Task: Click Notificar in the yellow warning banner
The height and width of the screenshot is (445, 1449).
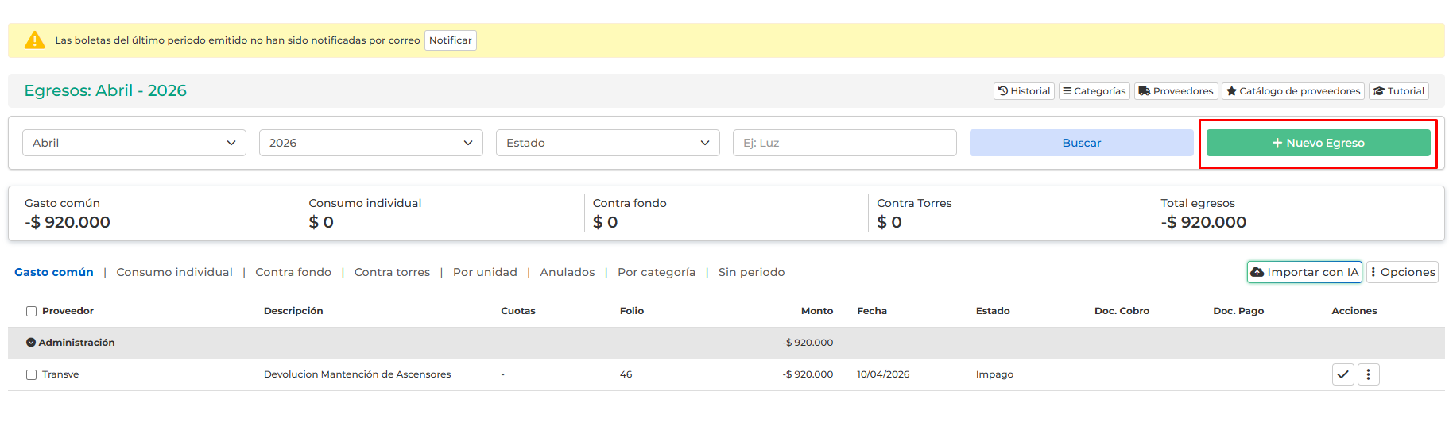Action: tap(450, 40)
